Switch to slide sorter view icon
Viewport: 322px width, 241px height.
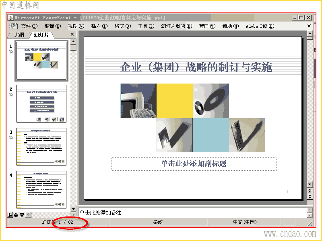point(16,215)
